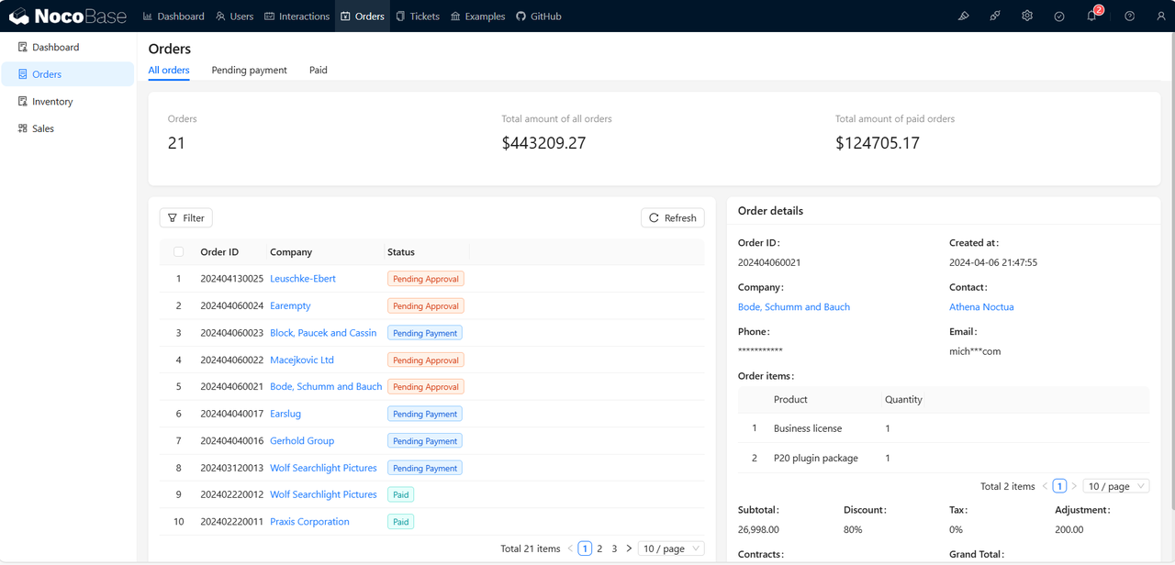Click the NocoBase logo

68,17
